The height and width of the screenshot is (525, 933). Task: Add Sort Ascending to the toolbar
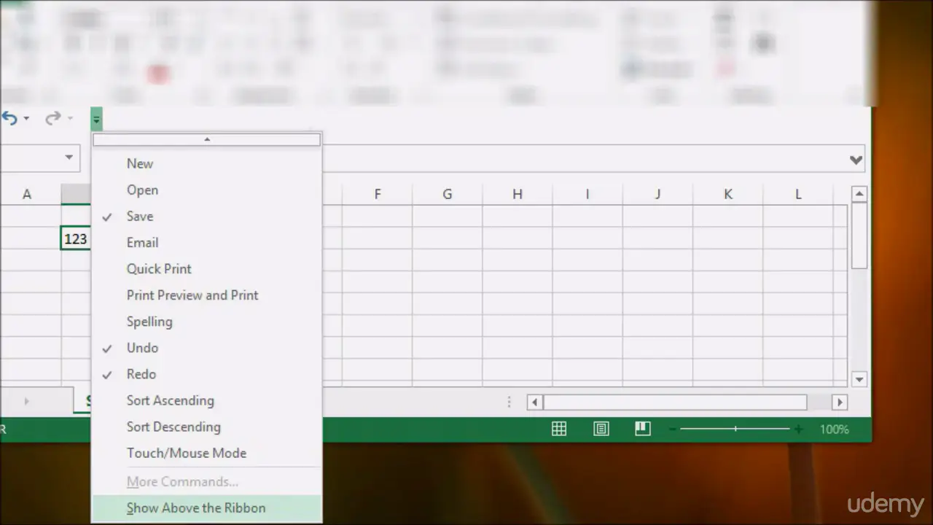pyautogui.click(x=206, y=400)
